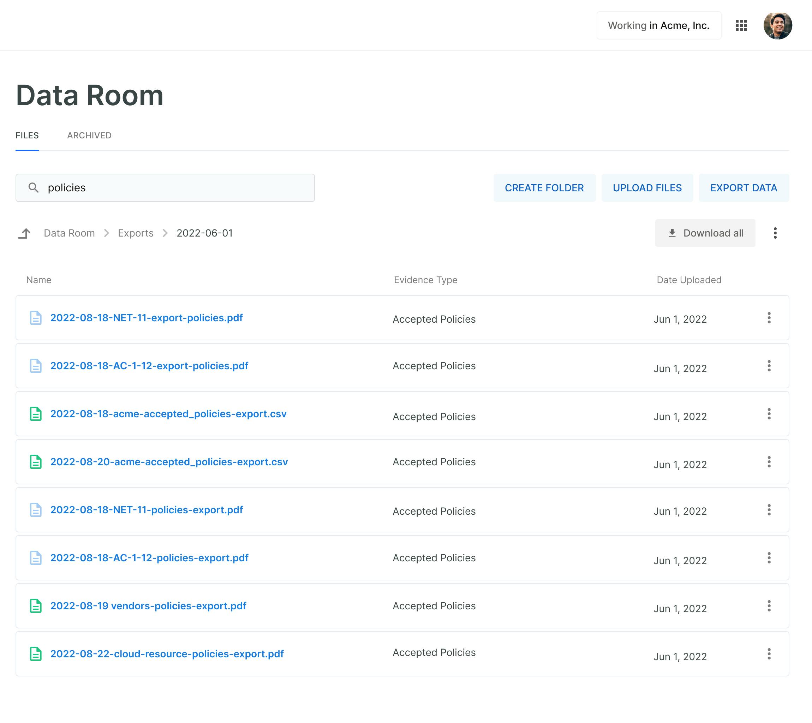Open kebab menu for cloud-resource-policies-export.pdf
The height and width of the screenshot is (723, 812).
coord(769,654)
